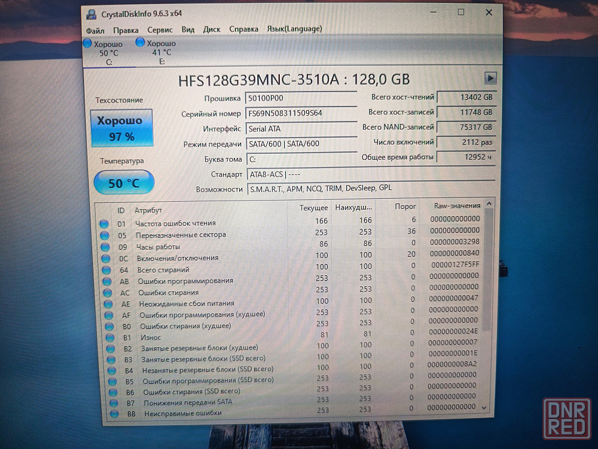This screenshot has width=598, height=449.
Task: Click the interface field Serial ATA
Action: [x=301, y=129]
